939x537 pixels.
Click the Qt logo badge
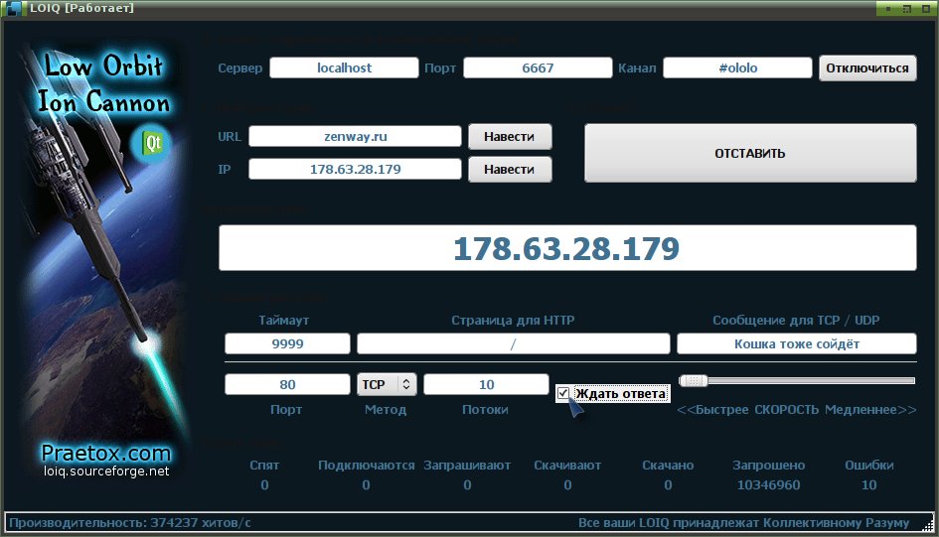coord(153,144)
